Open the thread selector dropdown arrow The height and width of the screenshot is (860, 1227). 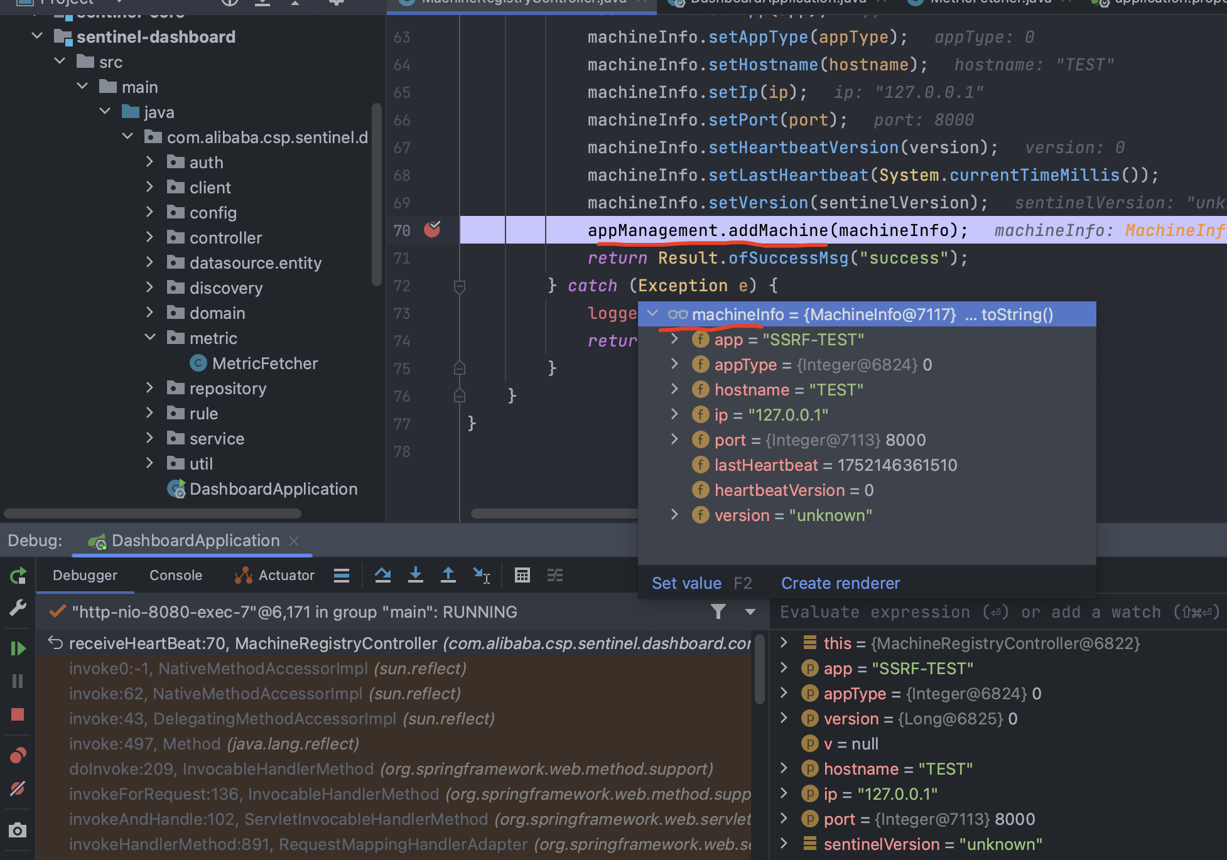(750, 611)
